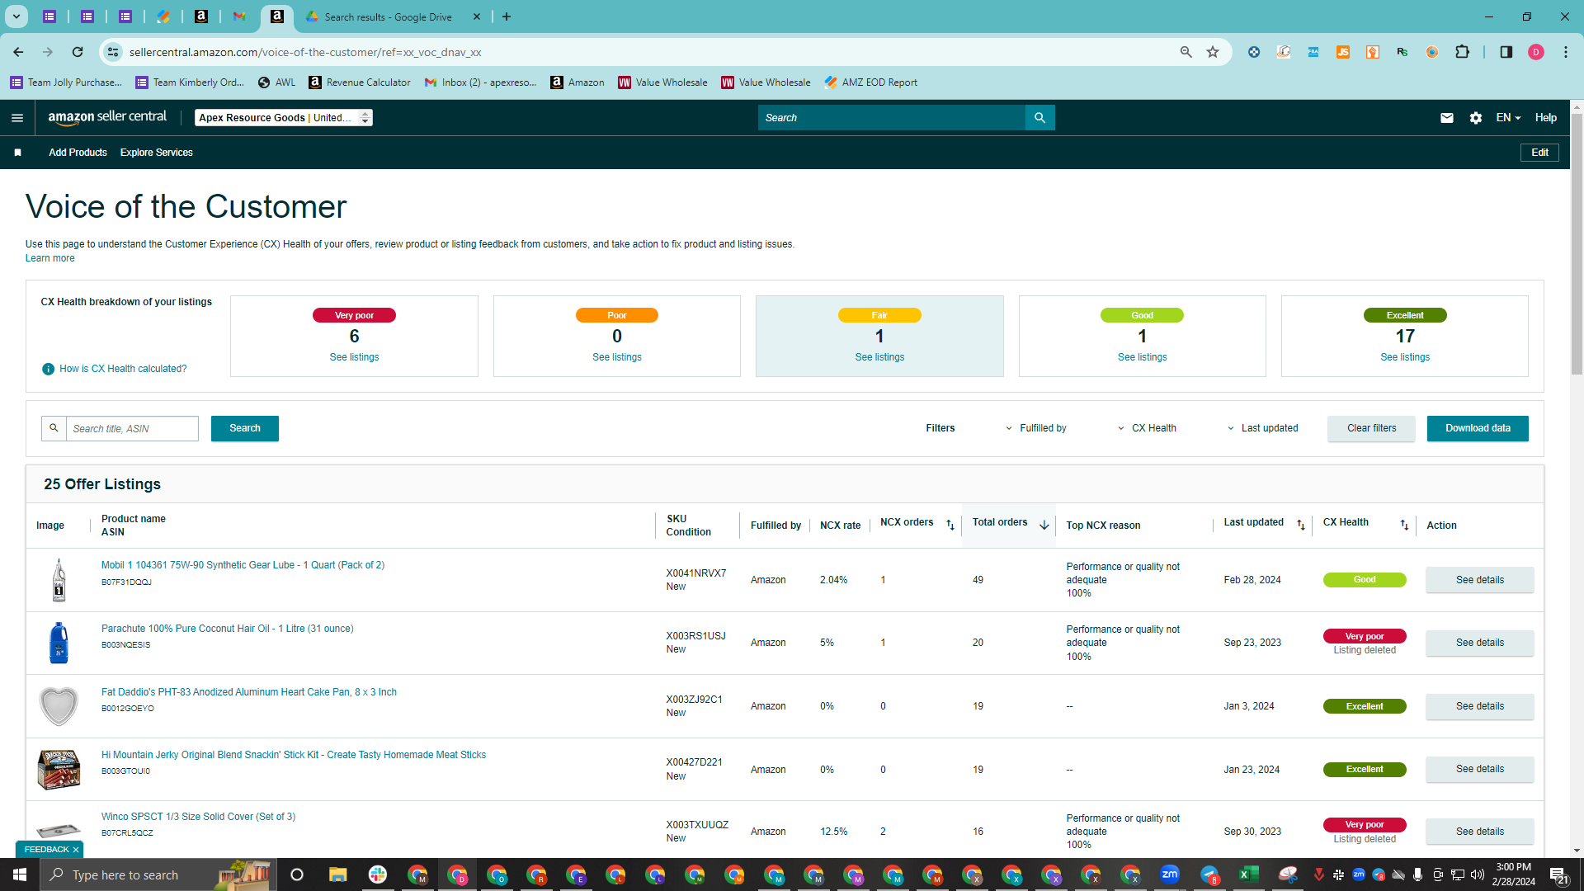
Task: Open the Apex Resource Goods account selector
Action: 284,118
